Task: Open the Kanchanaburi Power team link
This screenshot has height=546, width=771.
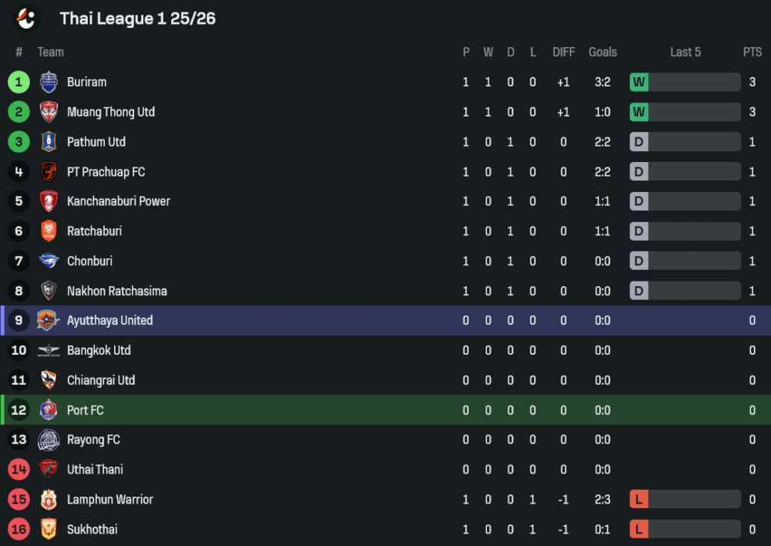Action: [118, 201]
